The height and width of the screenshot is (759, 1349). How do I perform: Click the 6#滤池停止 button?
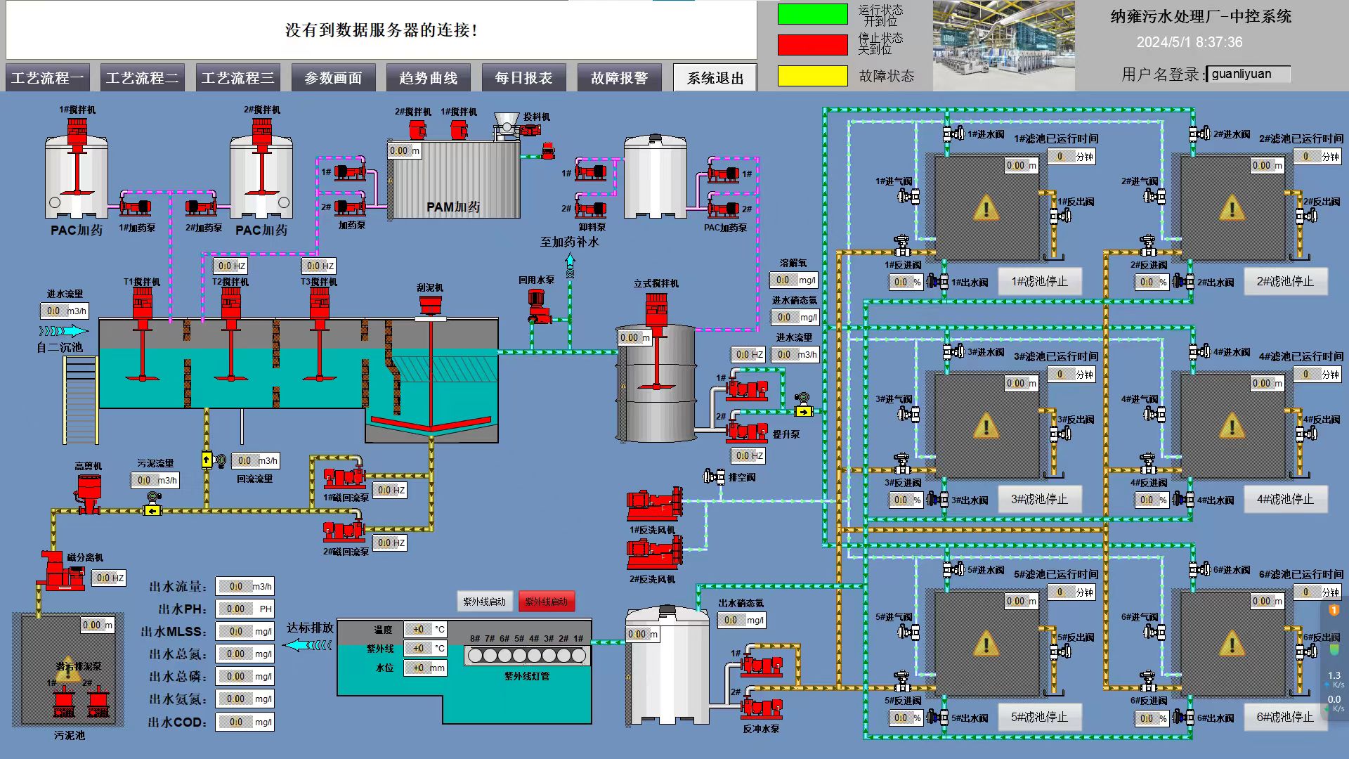[x=1285, y=717]
